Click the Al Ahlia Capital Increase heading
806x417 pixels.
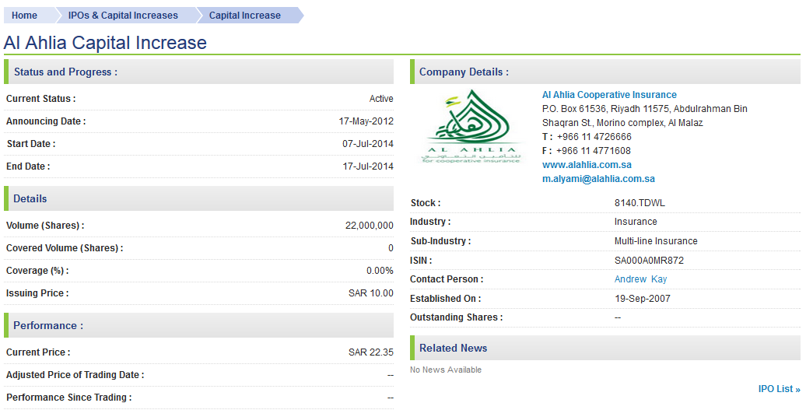coord(105,42)
